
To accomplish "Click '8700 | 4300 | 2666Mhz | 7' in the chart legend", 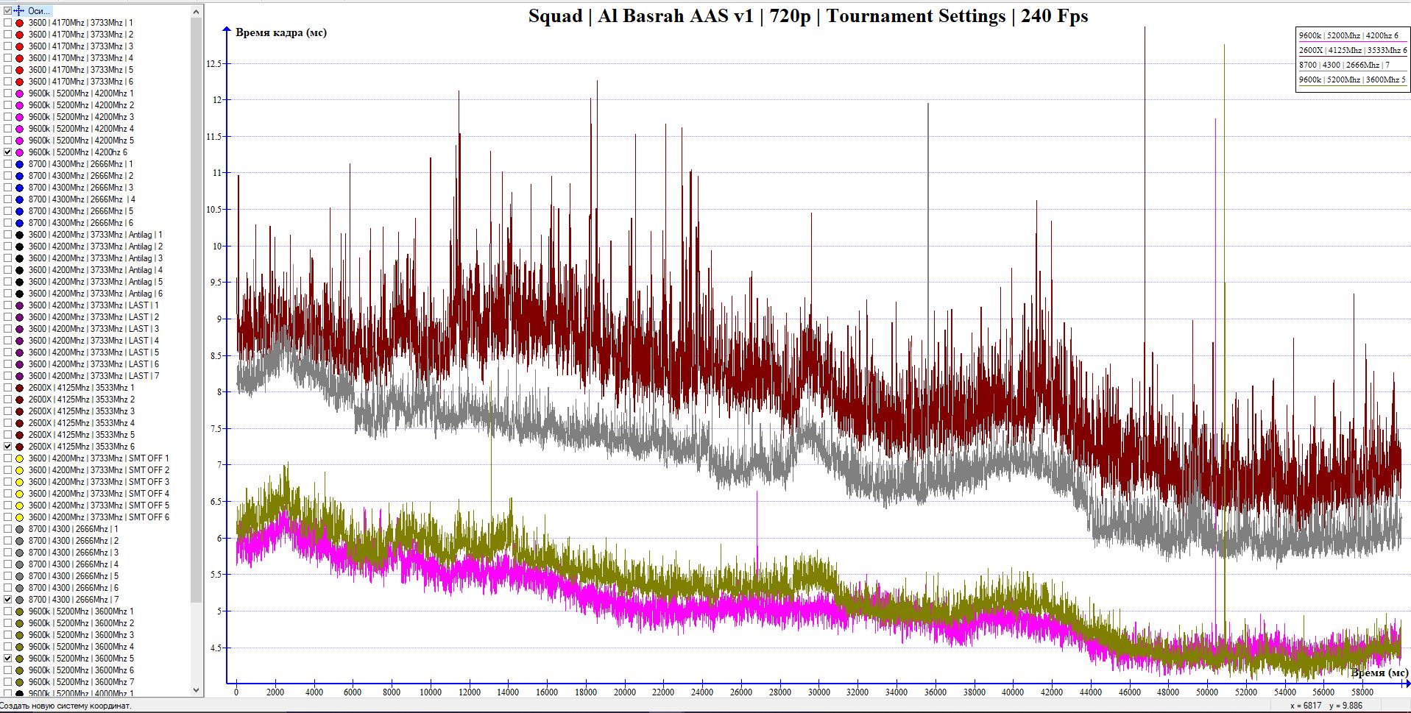I will point(1344,65).
